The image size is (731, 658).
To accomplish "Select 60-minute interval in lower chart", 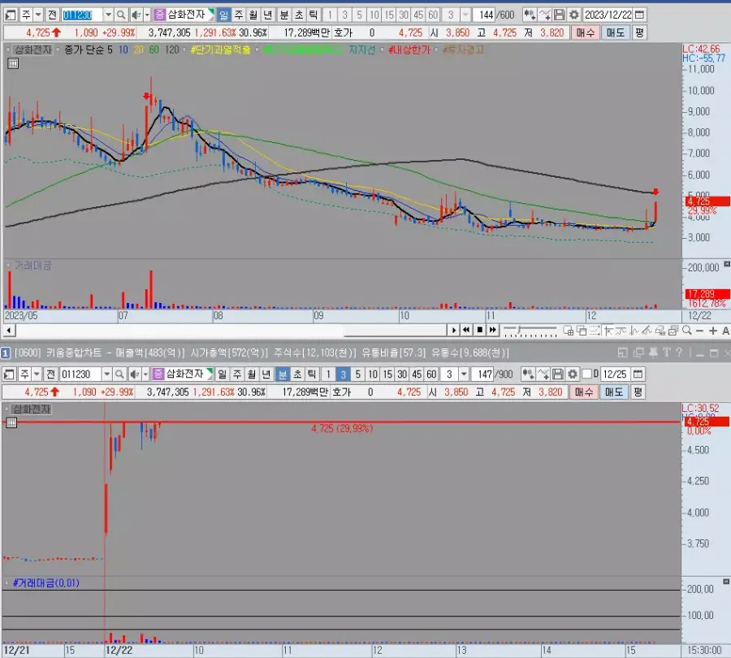I will [432, 374].
